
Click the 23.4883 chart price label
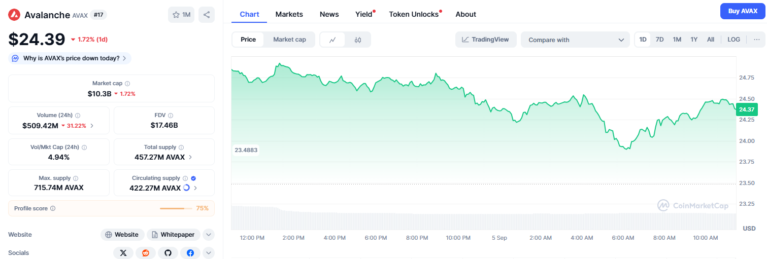(x=246, y=150)
